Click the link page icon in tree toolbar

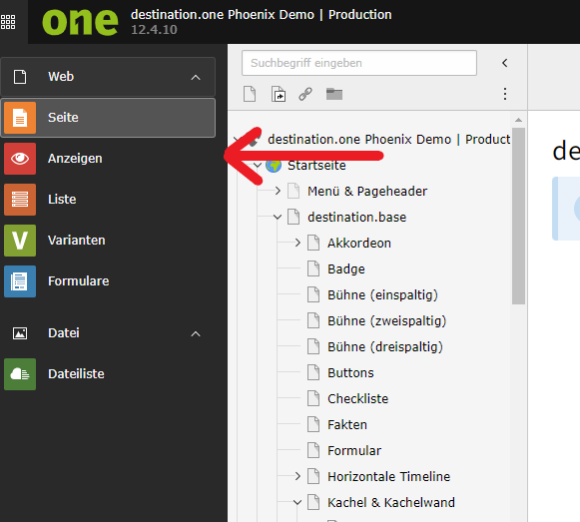[305, 94]
